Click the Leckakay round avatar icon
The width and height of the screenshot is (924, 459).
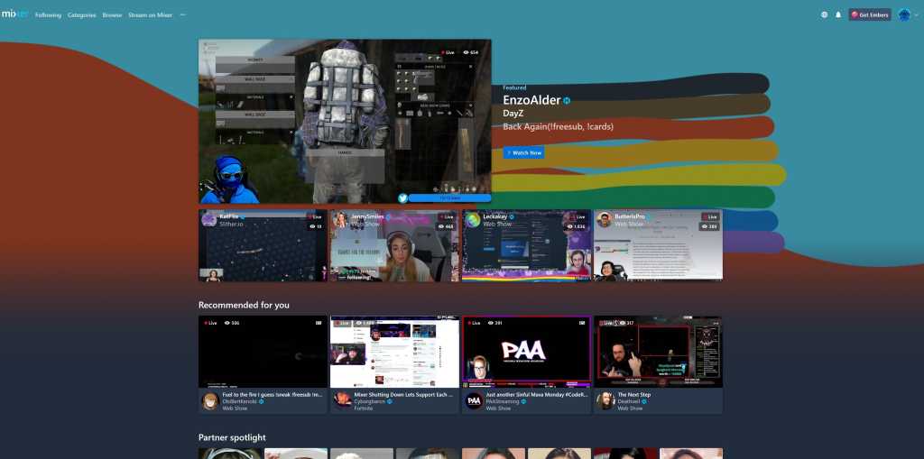click(x=473, y=220)
